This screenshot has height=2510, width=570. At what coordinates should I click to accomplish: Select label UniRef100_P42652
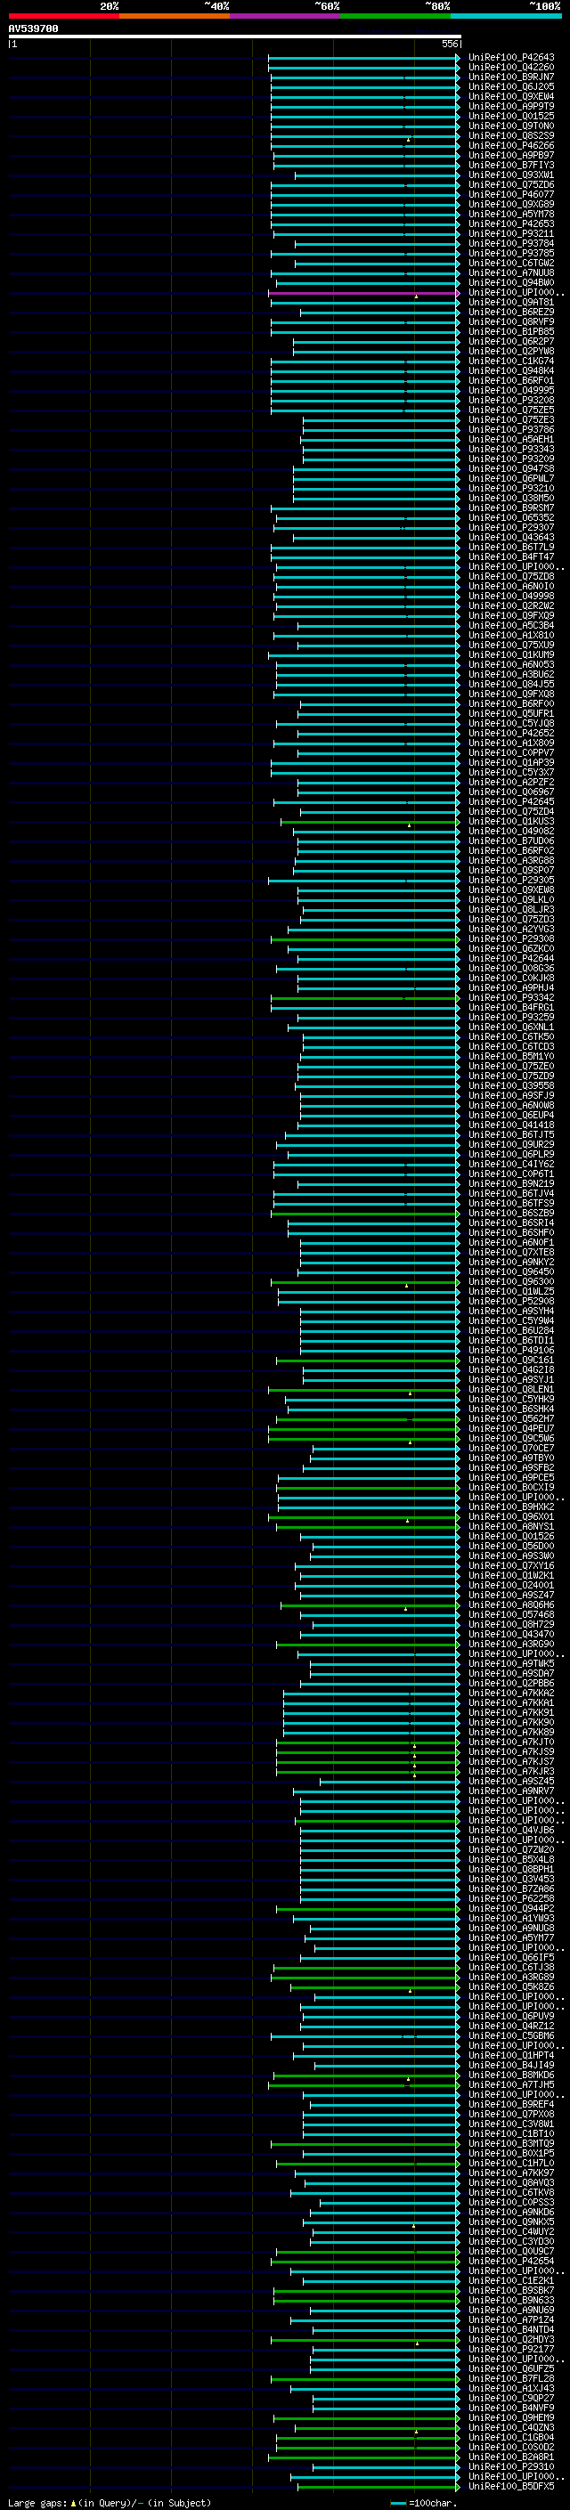coord(511,734)
